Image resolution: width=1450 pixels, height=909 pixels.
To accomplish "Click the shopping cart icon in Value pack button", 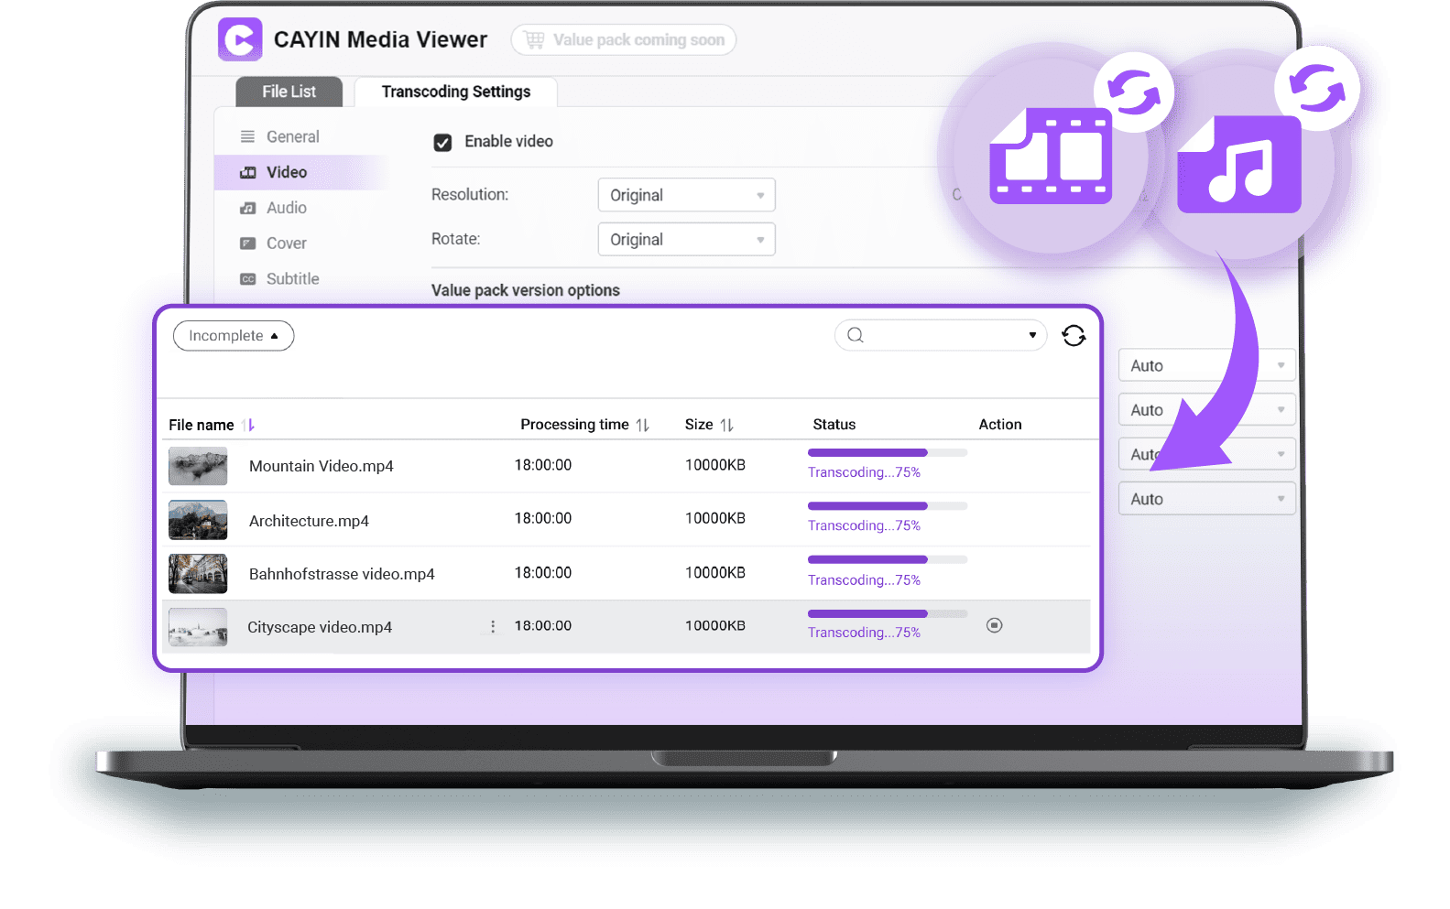I will [534, 39].
